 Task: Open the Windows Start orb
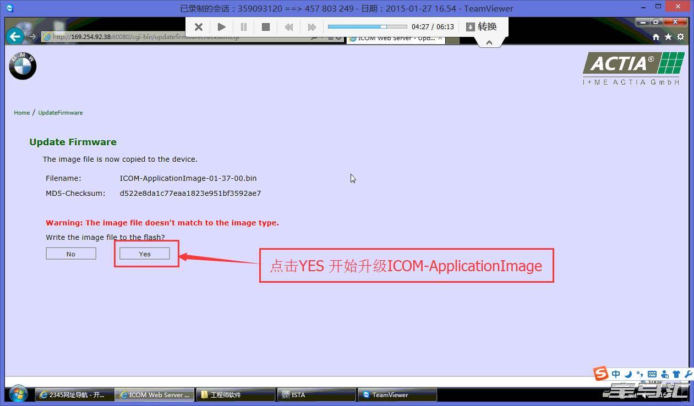coord(18,394)
